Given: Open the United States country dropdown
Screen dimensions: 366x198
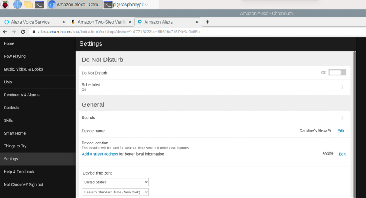Looking at the screenshot, I should click(x=115, y=182).
